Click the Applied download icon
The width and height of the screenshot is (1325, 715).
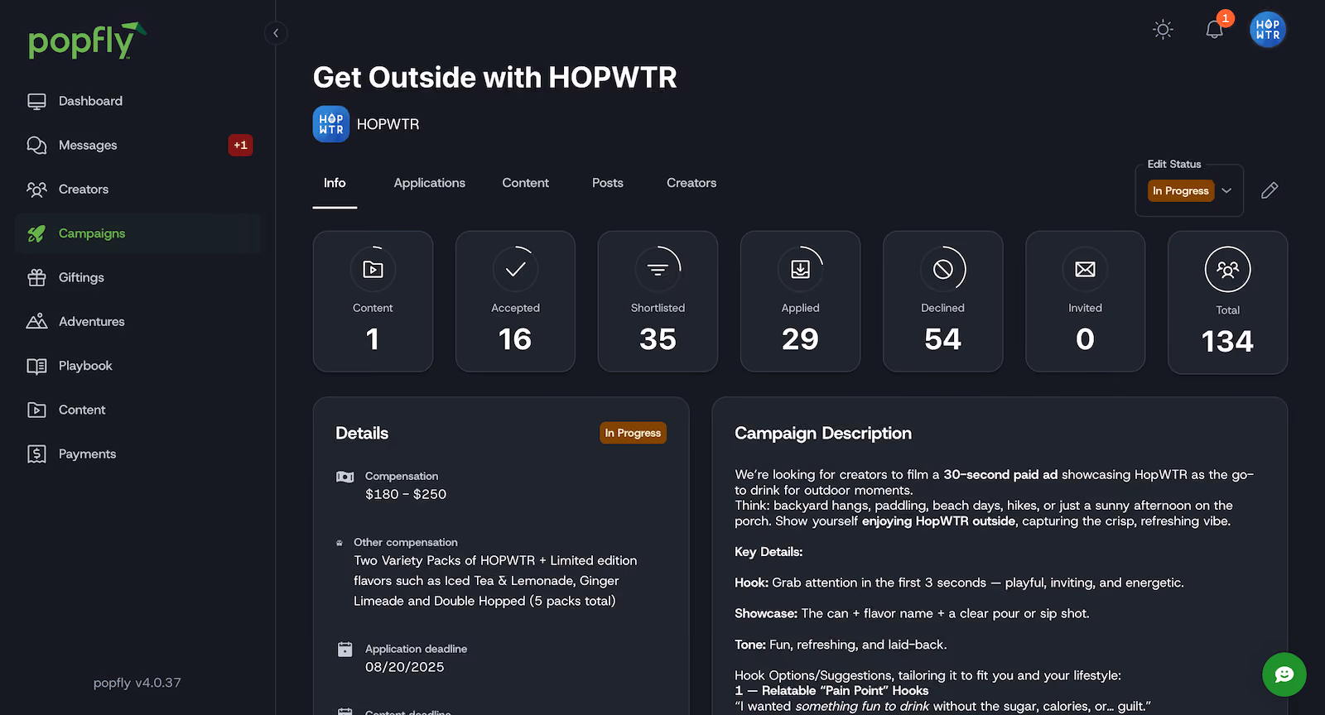[x=800, y=269]
